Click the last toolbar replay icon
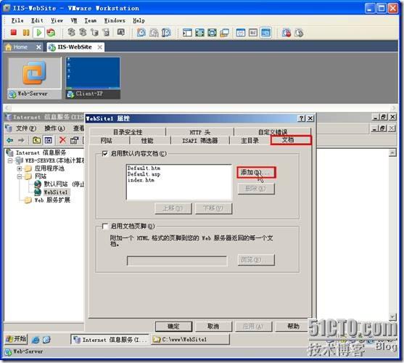 pyautogui.click(x=299, y=33)
